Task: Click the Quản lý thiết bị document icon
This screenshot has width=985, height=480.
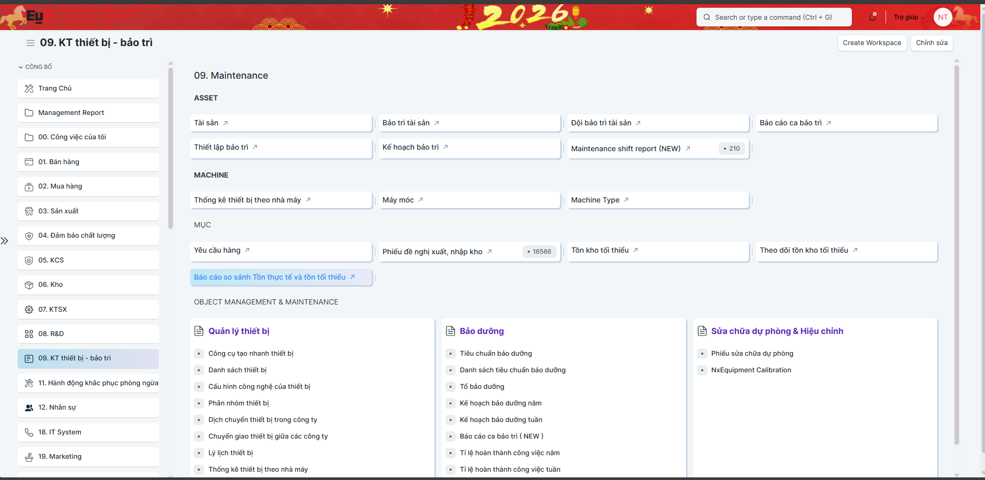Action: point(199,331)
